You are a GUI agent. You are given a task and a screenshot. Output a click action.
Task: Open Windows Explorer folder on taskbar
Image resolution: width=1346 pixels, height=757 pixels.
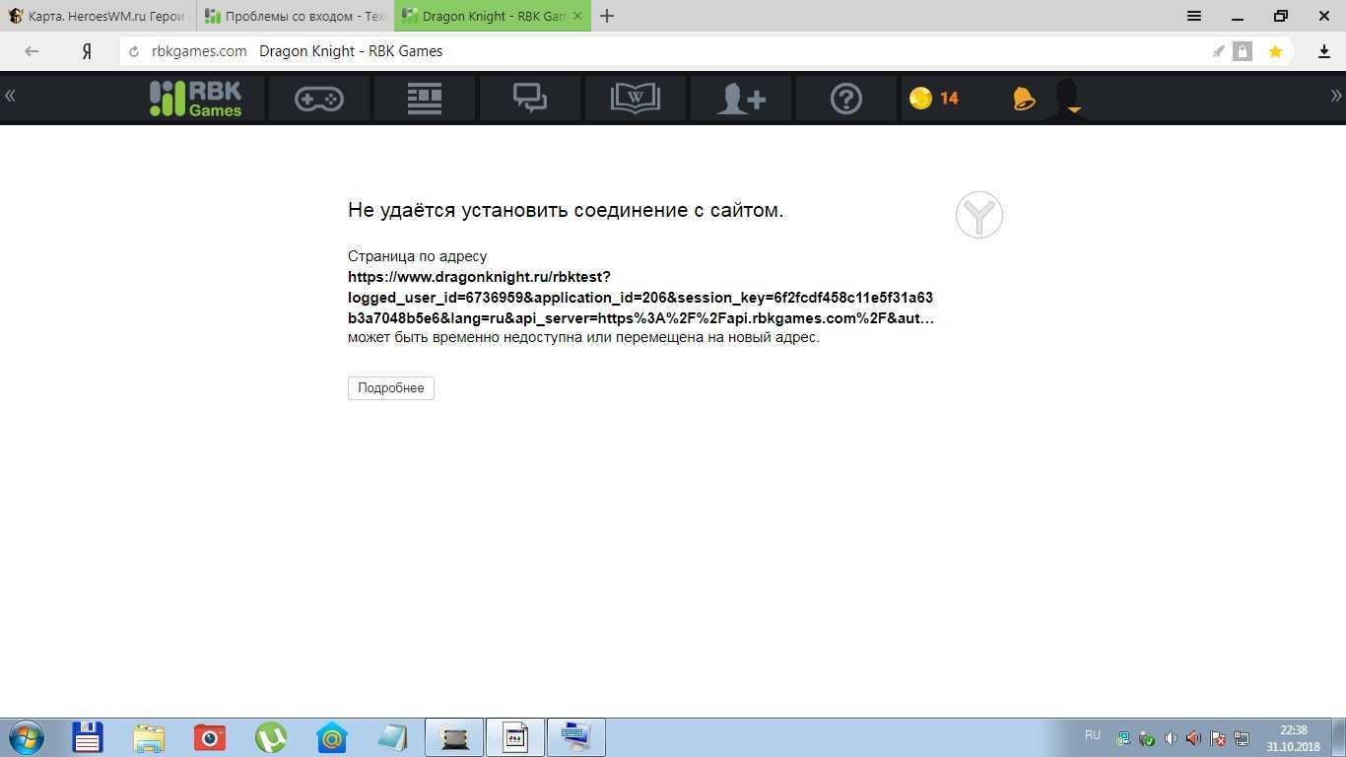click(149, 737)
